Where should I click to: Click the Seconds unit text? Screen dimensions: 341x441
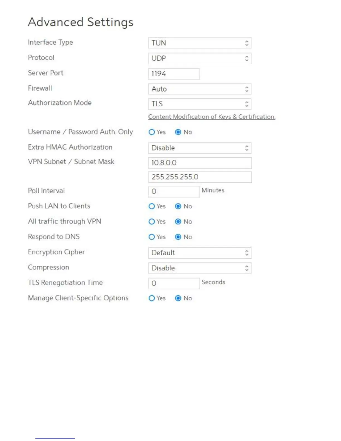(213, 282)
